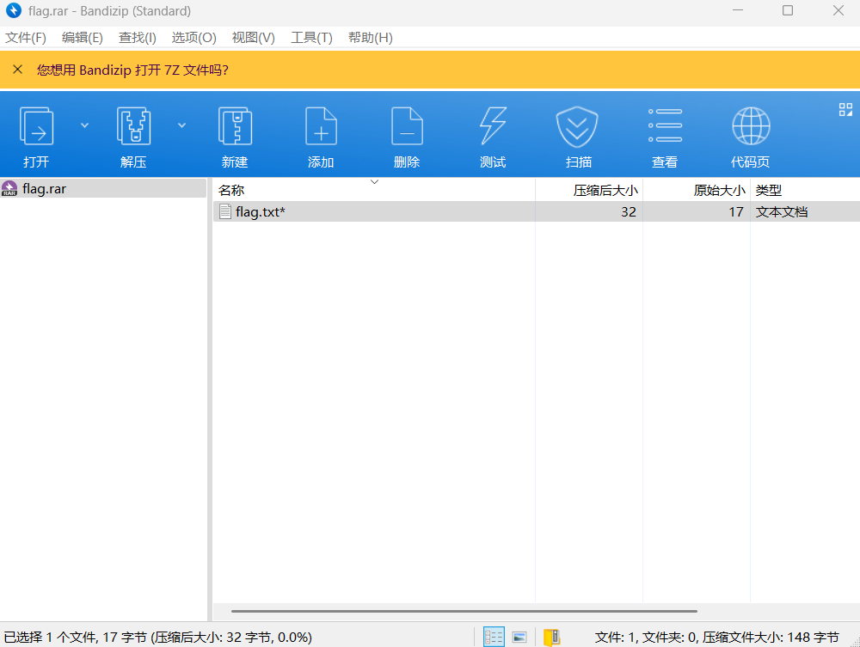The width and height of the screenshot is (860, 647).
Task: Click the View (查看) list icon
Action: coord(665,125)
